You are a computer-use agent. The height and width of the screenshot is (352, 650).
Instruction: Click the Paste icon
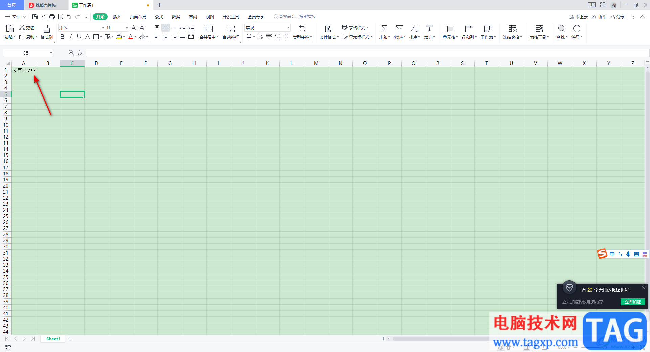click(x=9, y=28)
